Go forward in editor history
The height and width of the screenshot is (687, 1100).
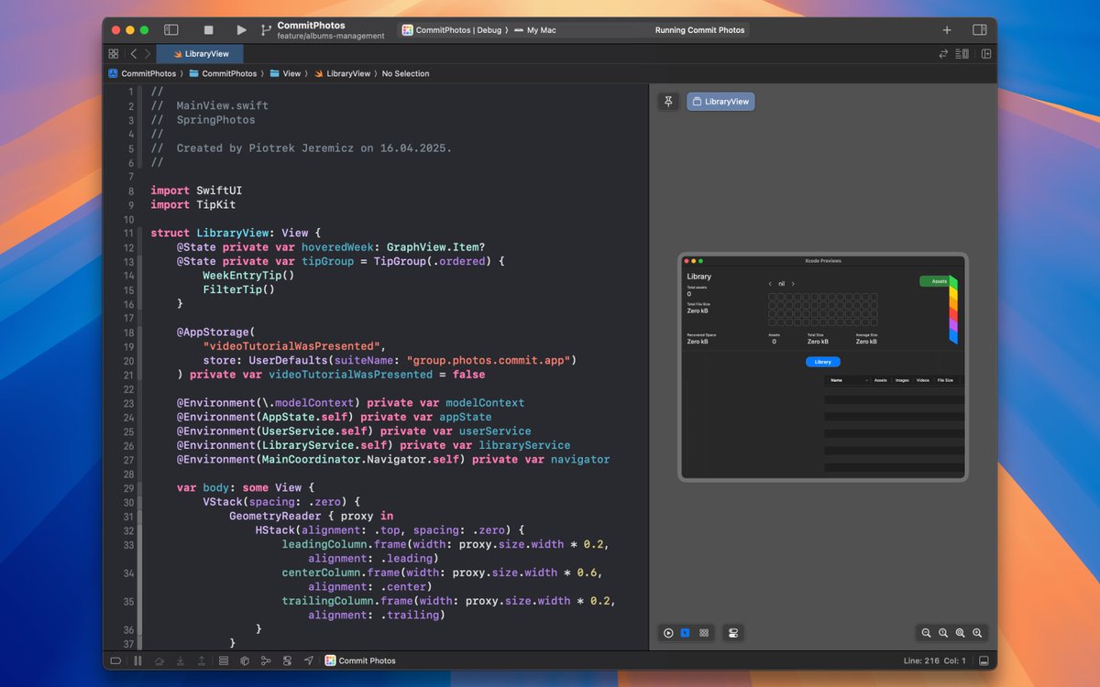click(147, 54)
